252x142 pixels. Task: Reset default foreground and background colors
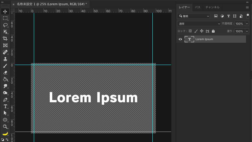tap(2, 140)
